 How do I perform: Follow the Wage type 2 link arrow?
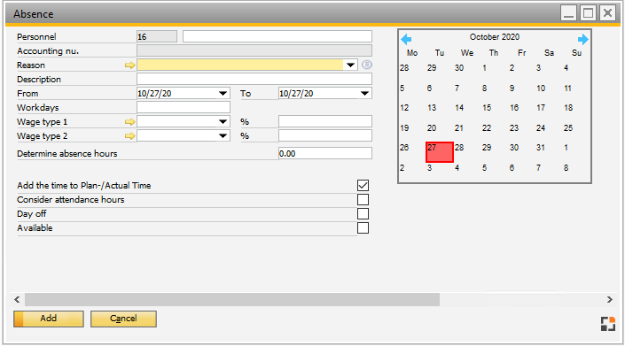coord(130,136)
